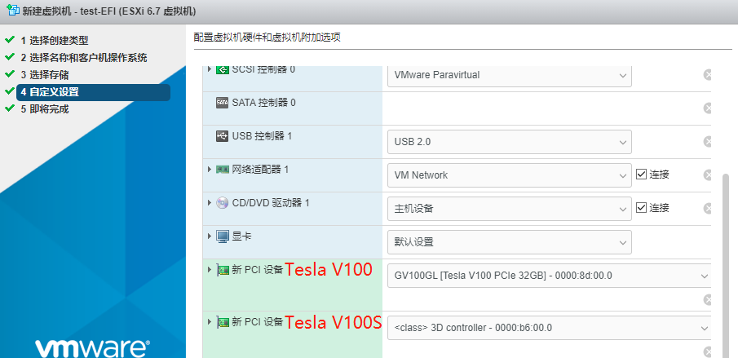Click the 网络适配器 1 network card icon
Image resolution: width=738 pixels, height=358 pixels.
click(222, 170)
